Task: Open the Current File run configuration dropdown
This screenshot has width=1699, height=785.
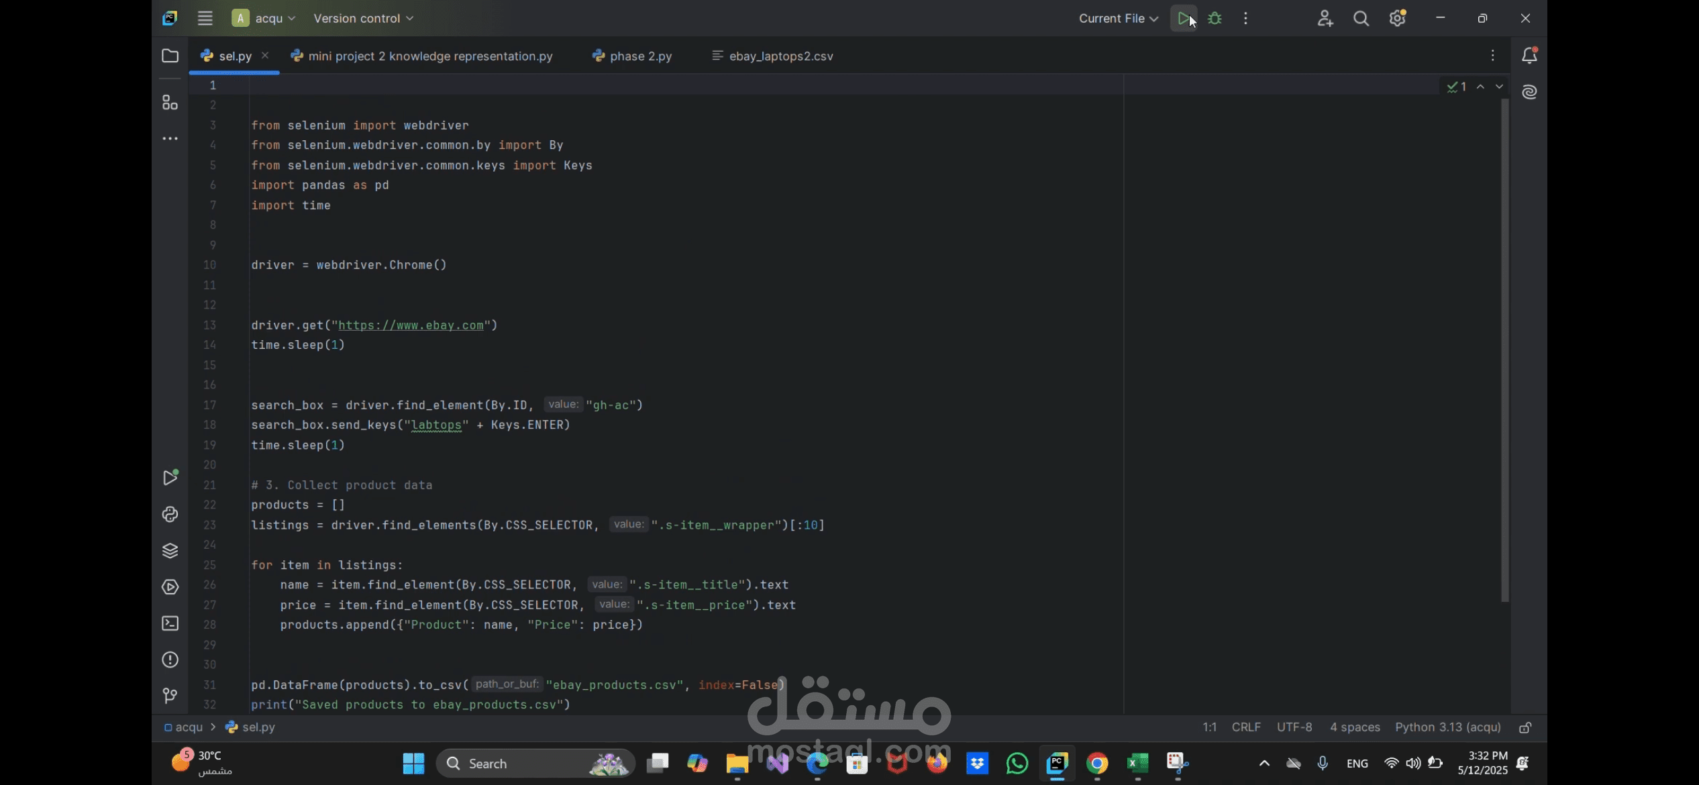Action: point(1118,19)
